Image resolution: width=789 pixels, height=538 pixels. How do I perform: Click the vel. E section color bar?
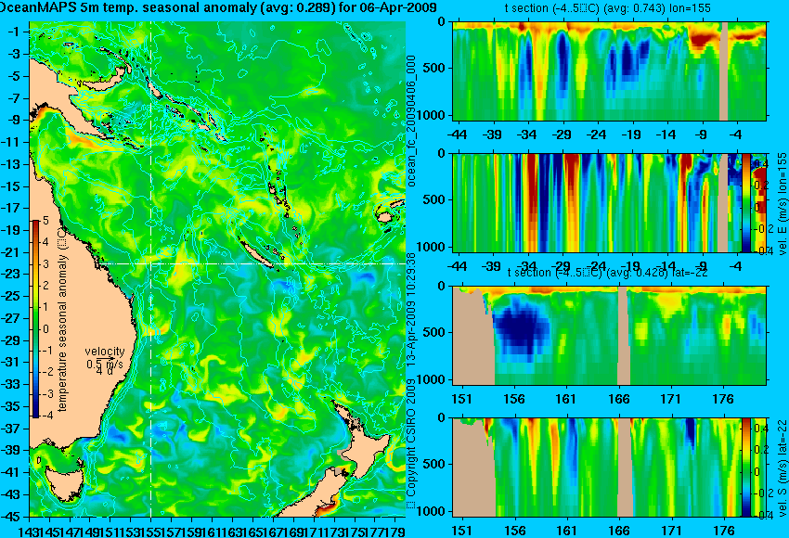[x=746, y=202]
